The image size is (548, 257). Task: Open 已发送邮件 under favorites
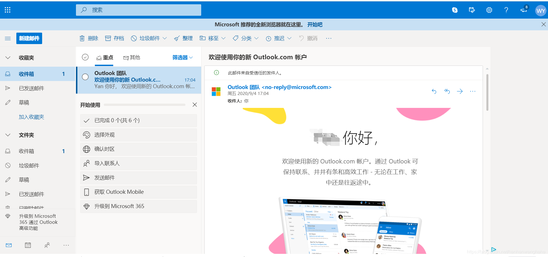38,88
